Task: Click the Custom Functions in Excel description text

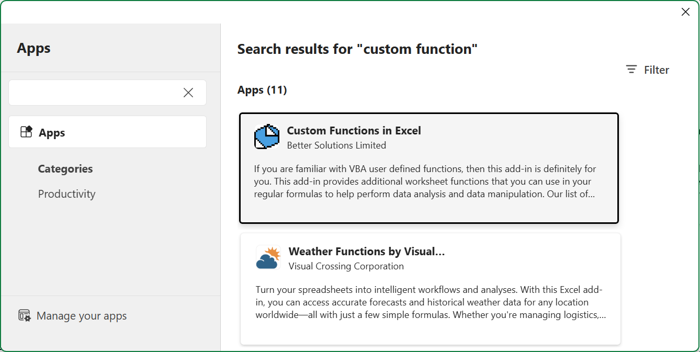Action: pos(425,181)
